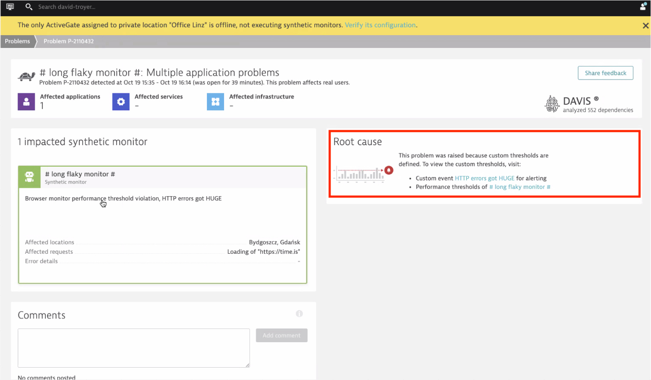The image size is (651, 380).
Task: Click the 'Affected services' label
Action: (158, 97)
